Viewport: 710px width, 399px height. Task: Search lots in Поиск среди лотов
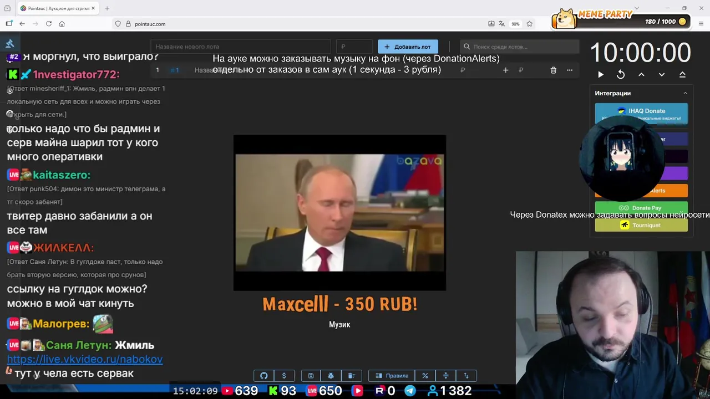coord(520,47)
